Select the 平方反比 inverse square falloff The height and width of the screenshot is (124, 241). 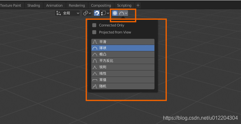pyautogui.click(x=123, y=61)
